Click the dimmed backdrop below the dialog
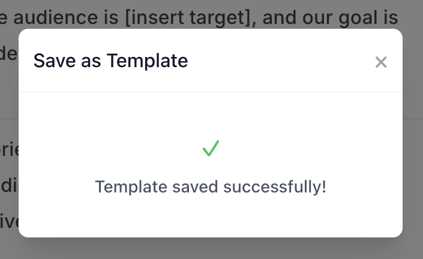423x259 pixels. [x=211, y=248]
